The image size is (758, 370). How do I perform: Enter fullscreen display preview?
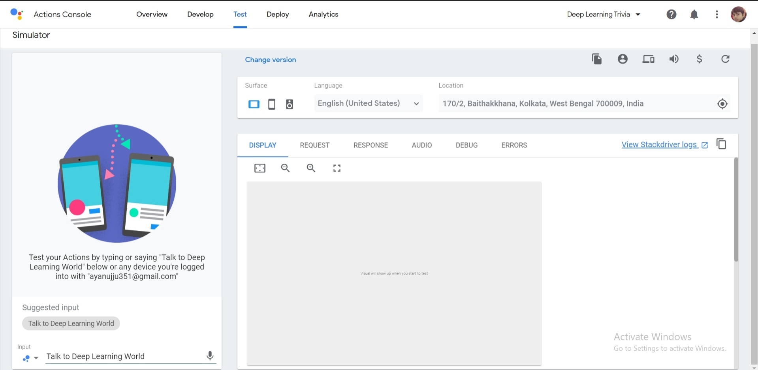click(337, 168)
